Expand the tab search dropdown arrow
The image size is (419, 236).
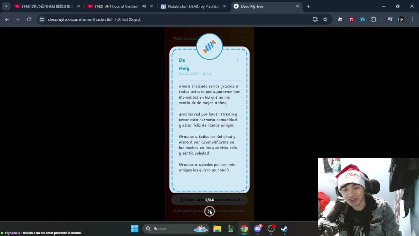tap(6, 6)
